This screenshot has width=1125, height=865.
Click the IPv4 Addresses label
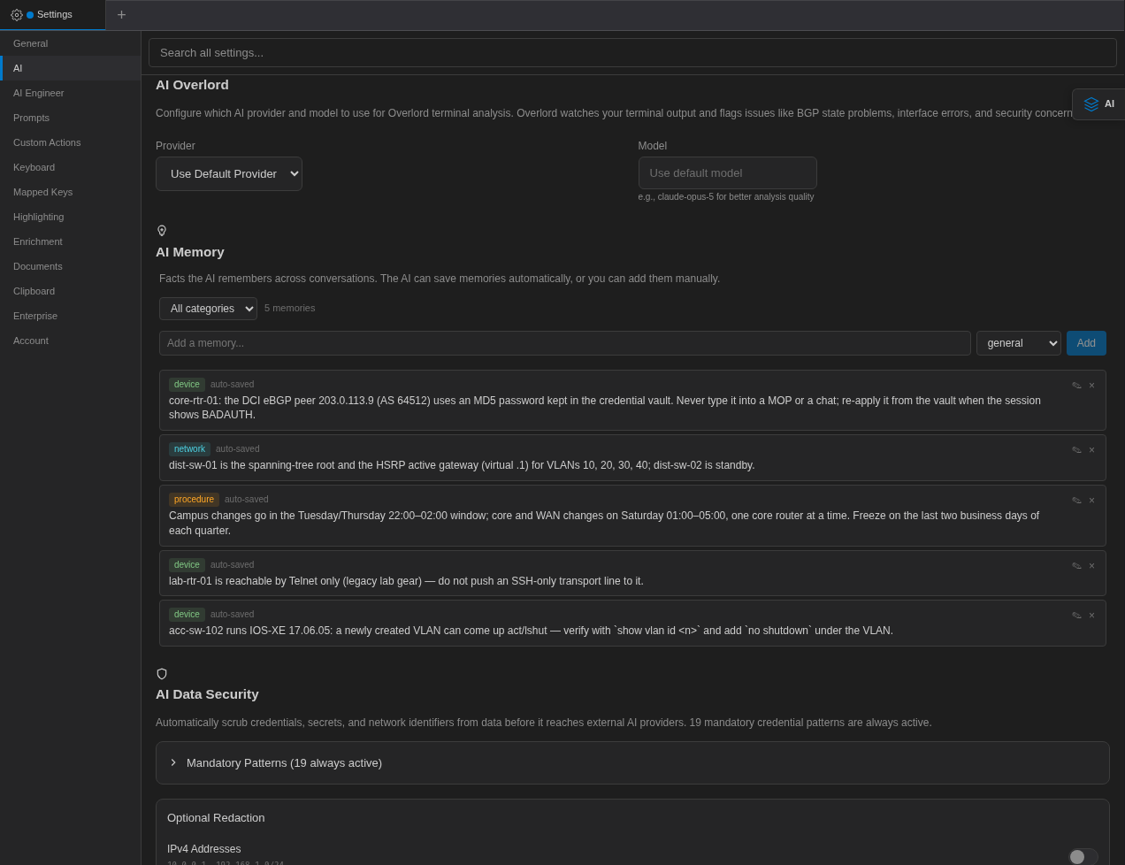(x=204, y=849)
